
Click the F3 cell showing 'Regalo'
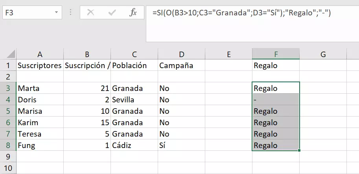click(276, 88)
